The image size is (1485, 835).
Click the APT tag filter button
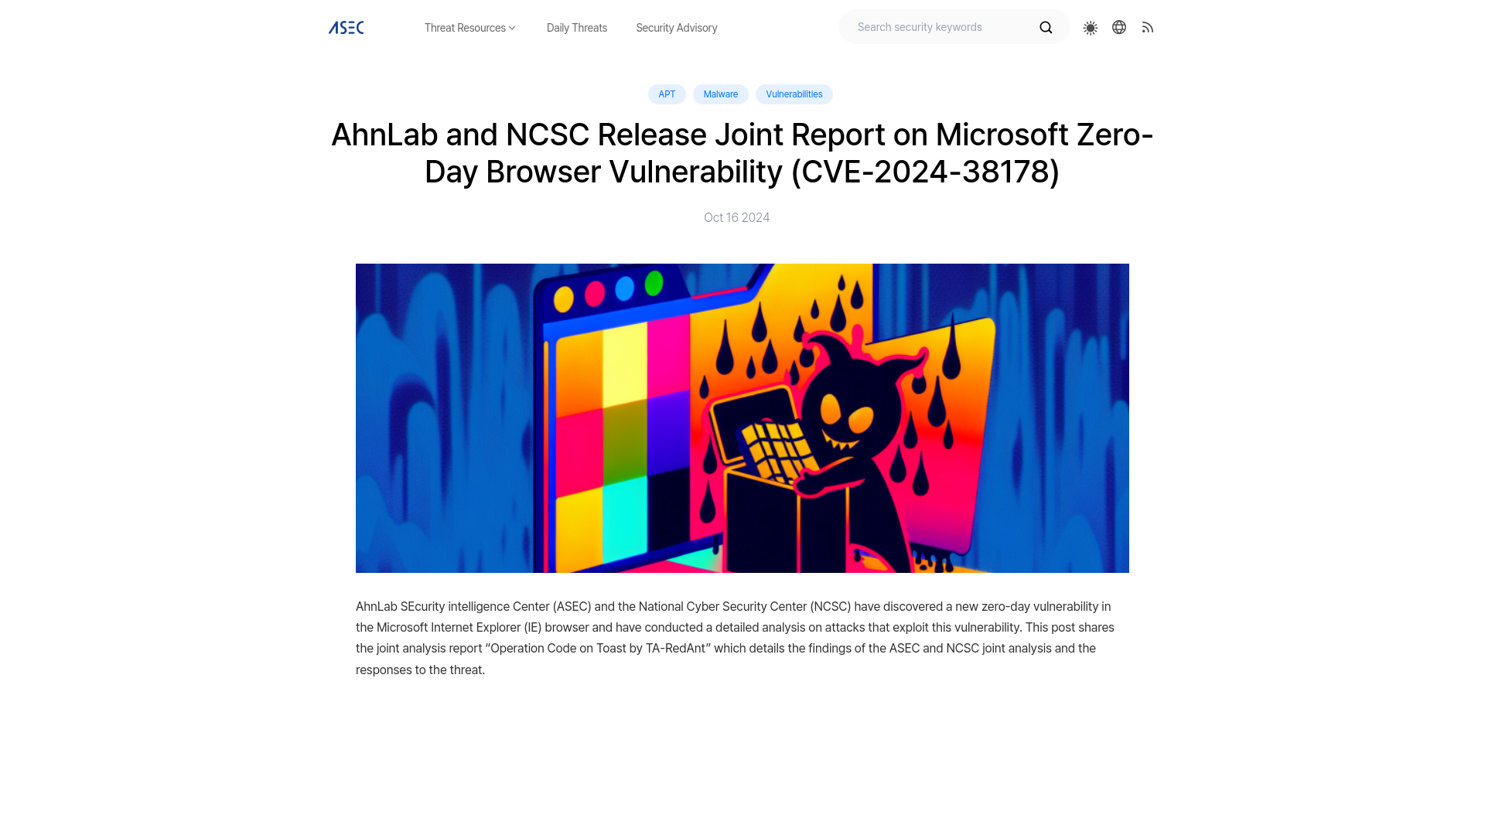click(666, 94)
